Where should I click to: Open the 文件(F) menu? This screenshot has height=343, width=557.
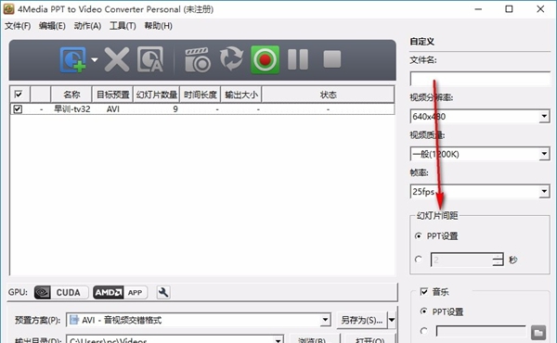tap(18, 26)
